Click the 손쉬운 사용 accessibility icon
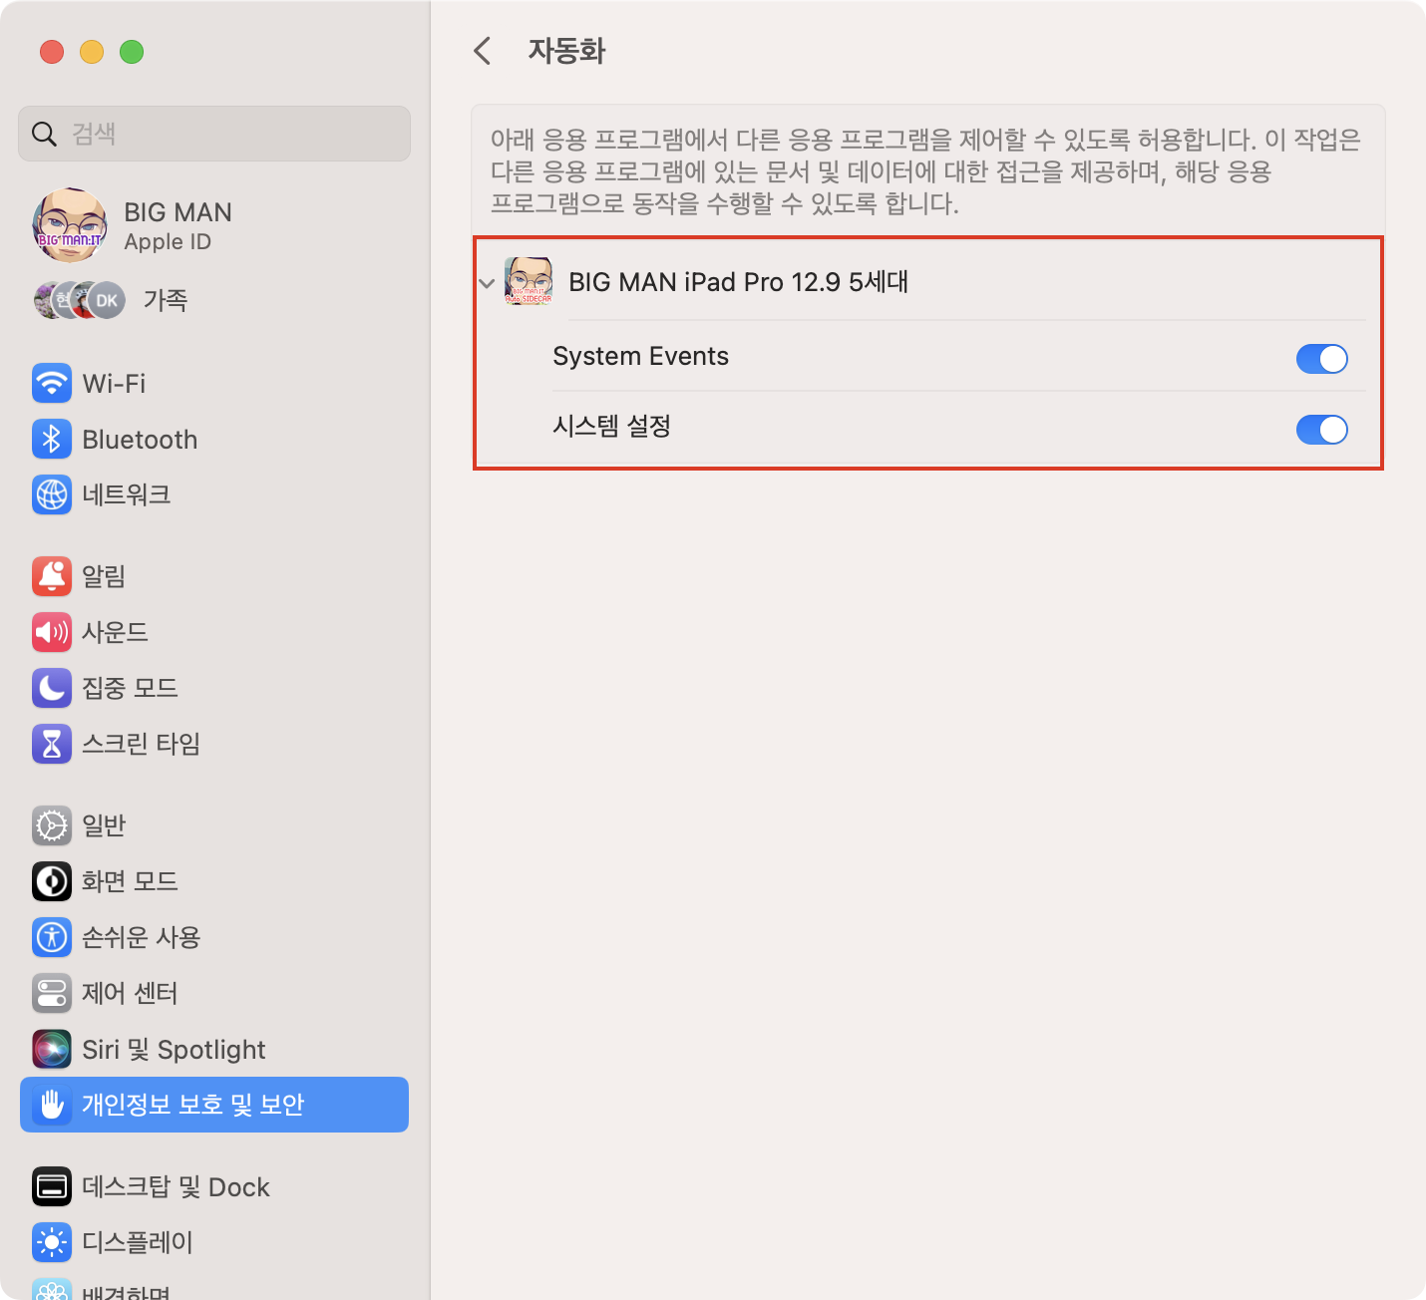1426x1300 pixels. click(52, 937)
